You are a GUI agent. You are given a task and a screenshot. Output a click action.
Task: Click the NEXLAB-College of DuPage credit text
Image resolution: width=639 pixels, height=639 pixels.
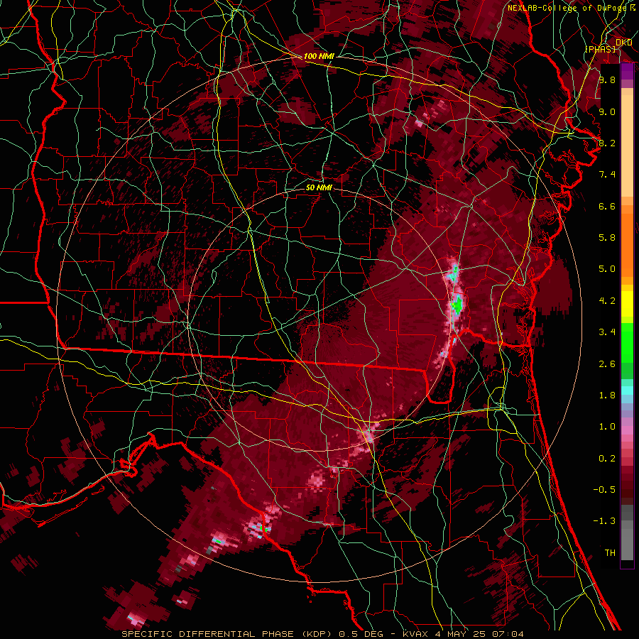[567, 8]
